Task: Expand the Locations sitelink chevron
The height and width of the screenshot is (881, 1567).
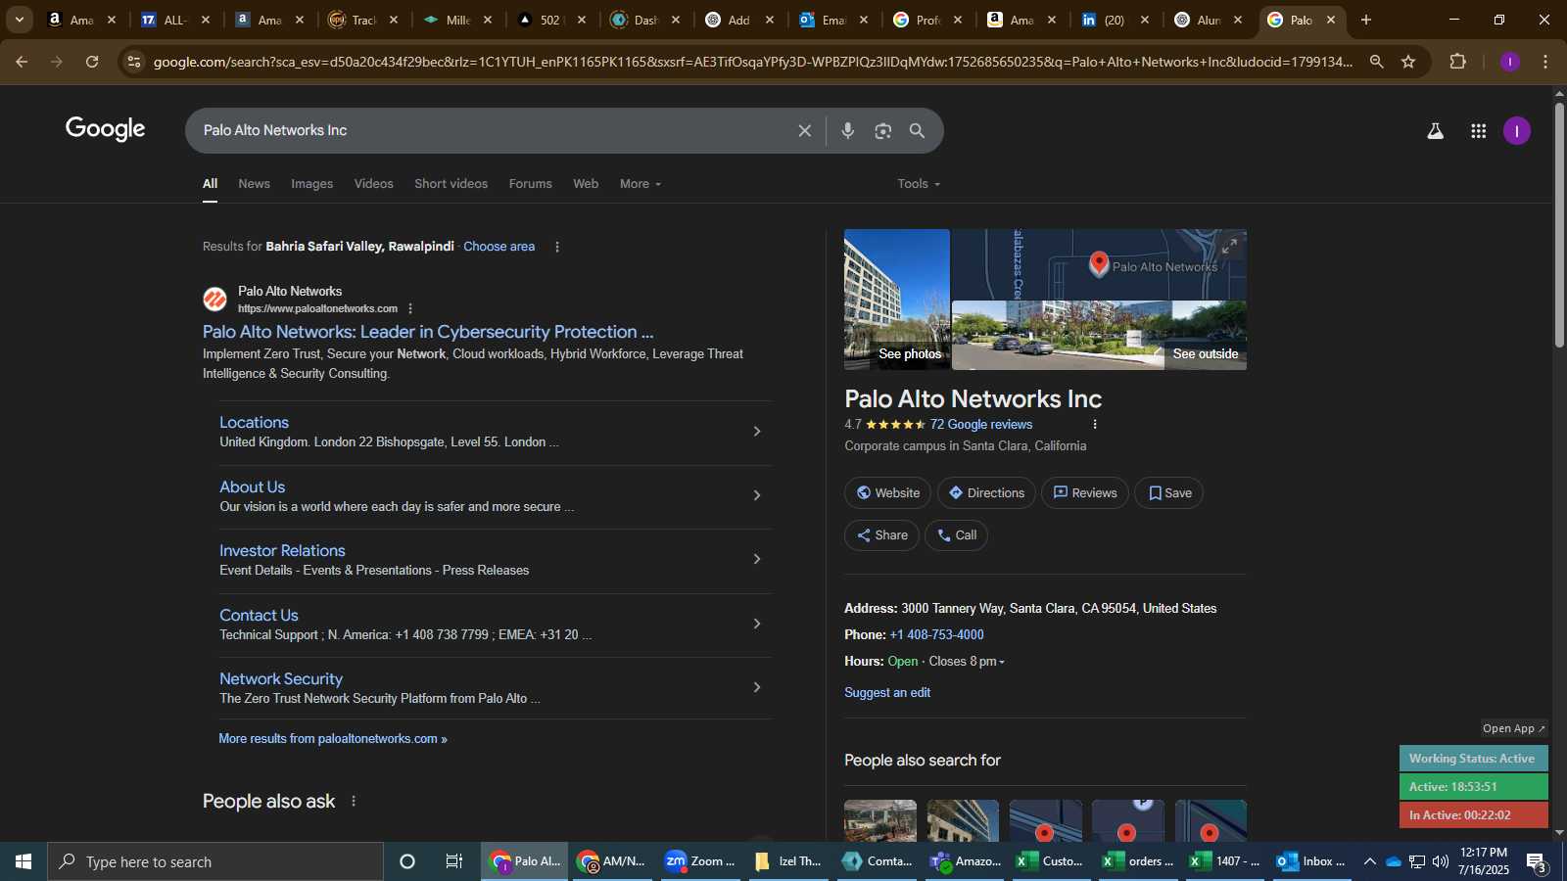Action: click(x=756, y=431)
